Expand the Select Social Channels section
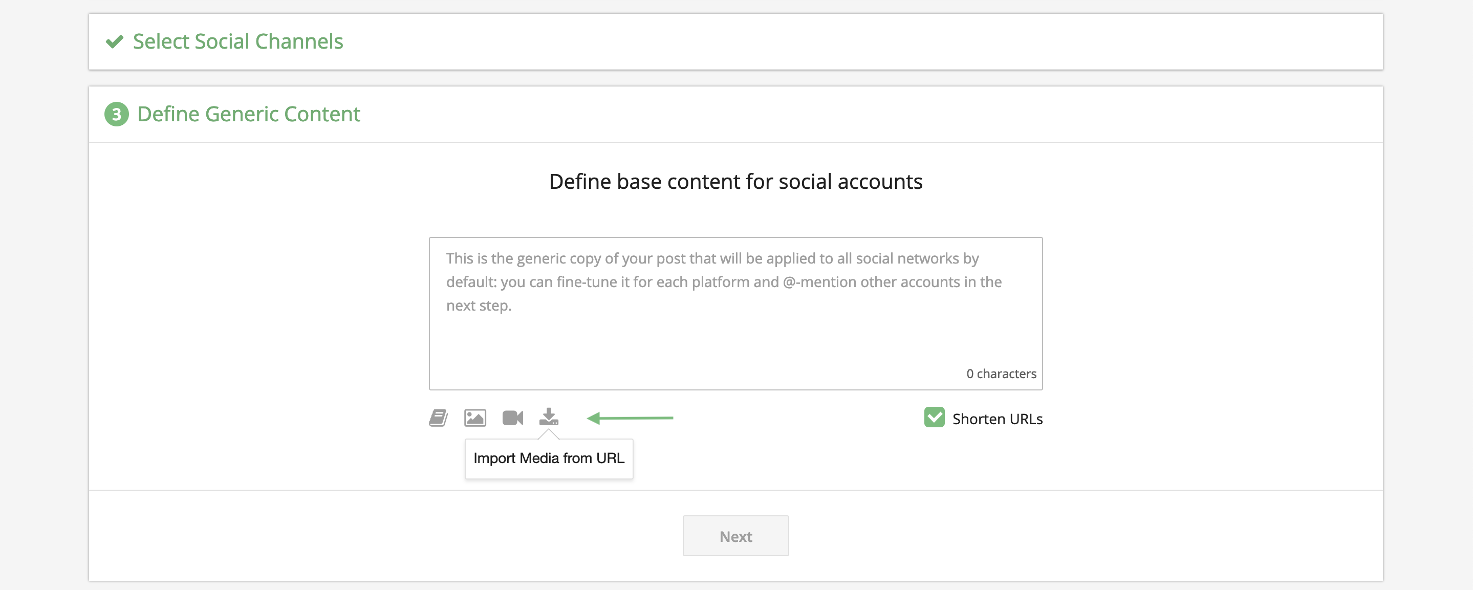This screenshot has height=590, width=1473. tap(238, 41)
